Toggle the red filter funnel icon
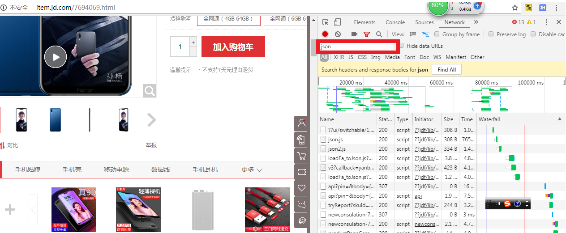 (x=367, y=34)
